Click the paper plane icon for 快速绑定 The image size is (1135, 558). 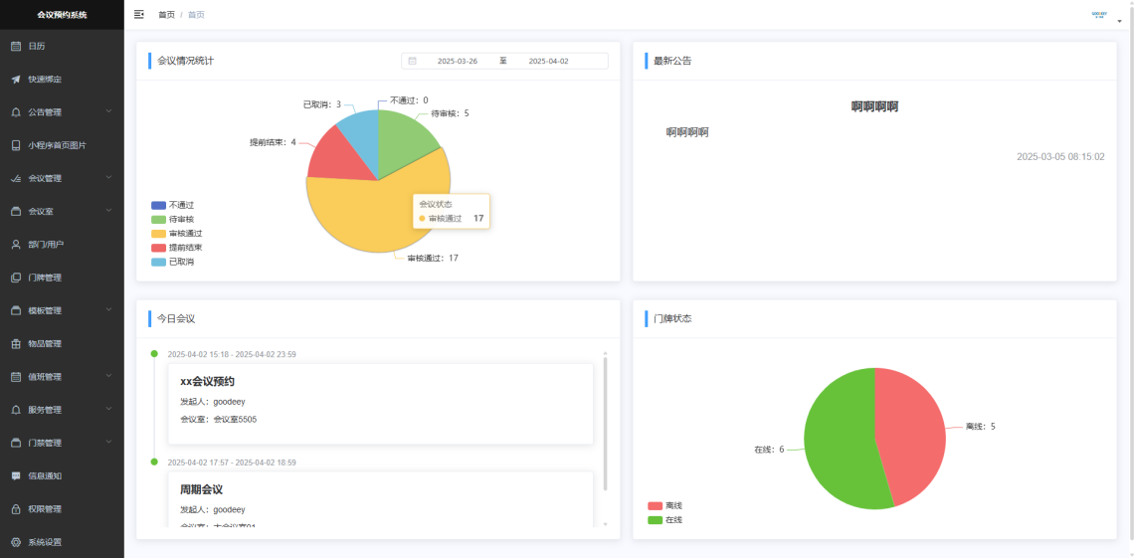16,80
